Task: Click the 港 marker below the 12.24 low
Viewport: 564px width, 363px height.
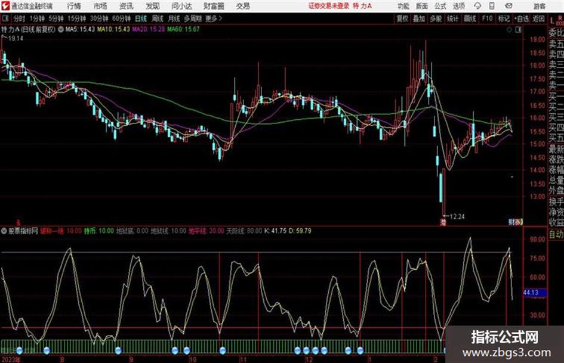Action: click(443, 222)
